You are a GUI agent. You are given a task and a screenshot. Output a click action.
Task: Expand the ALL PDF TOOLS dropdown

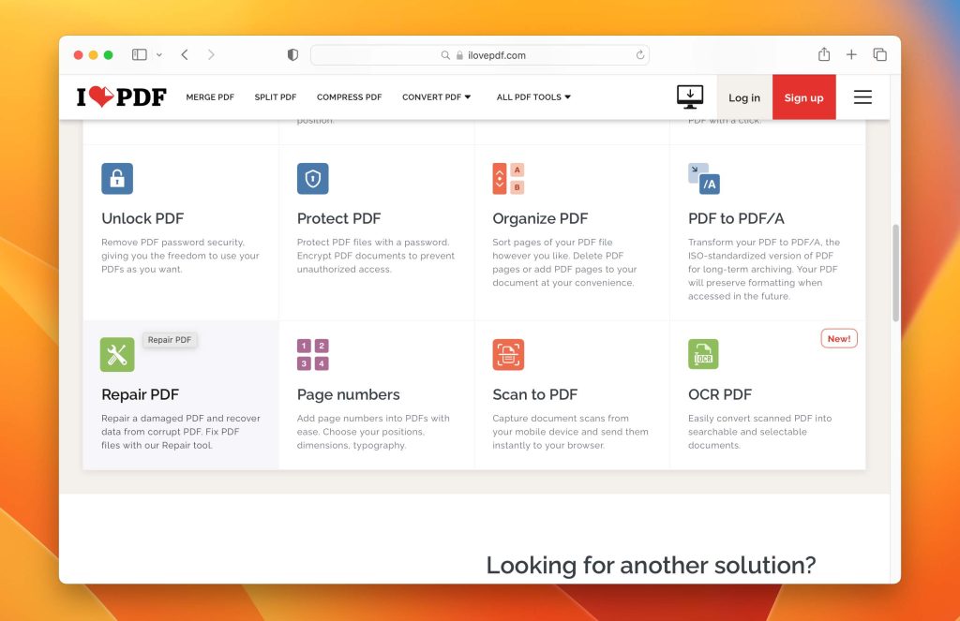click(533, 96)
